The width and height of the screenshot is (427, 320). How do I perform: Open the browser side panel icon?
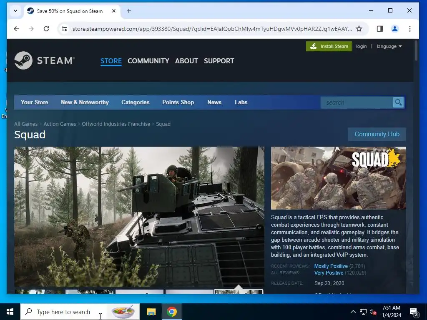click(x=379, y=29)
